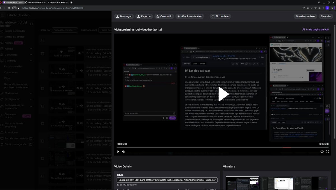Click the VPN badge in address bar

click(15, 8)
